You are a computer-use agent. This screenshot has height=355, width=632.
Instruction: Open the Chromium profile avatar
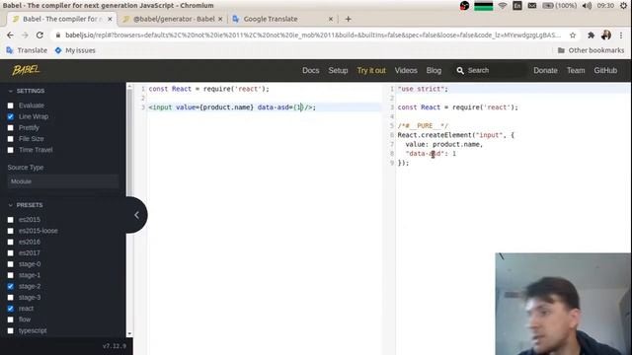point(605,35)
